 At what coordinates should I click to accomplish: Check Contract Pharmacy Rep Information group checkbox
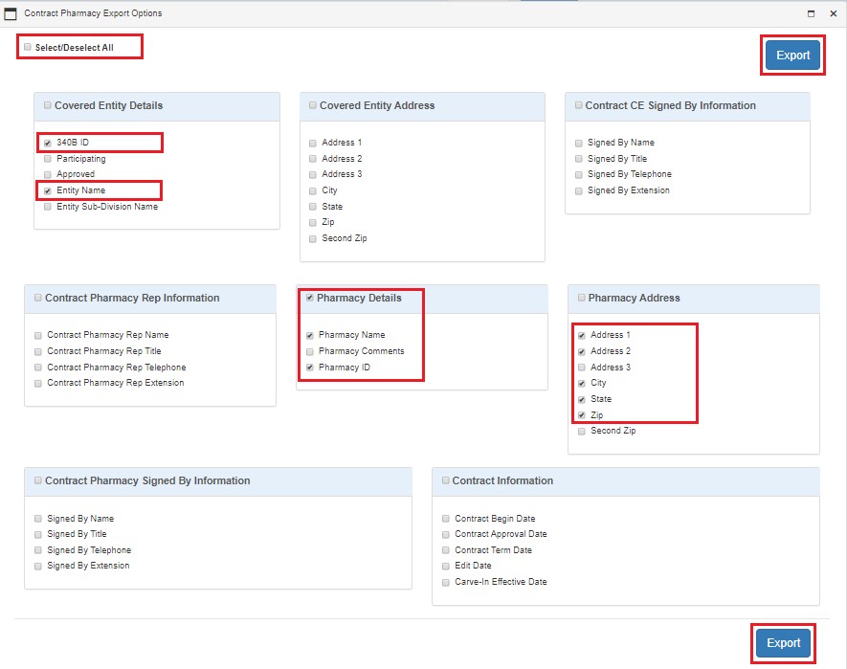coord(38,298)
